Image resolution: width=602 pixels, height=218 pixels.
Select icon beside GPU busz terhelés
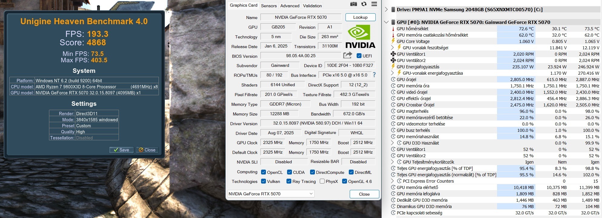click(x=393, y=130)
